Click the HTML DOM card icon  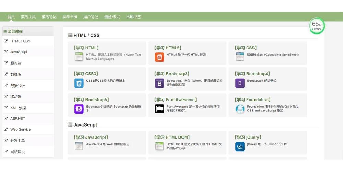(x=159, y=146)
